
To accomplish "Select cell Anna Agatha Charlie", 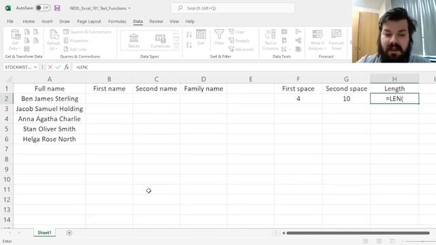I will tap(50, 119).
